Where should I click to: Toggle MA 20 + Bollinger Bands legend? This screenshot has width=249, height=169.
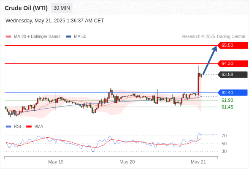33,37
